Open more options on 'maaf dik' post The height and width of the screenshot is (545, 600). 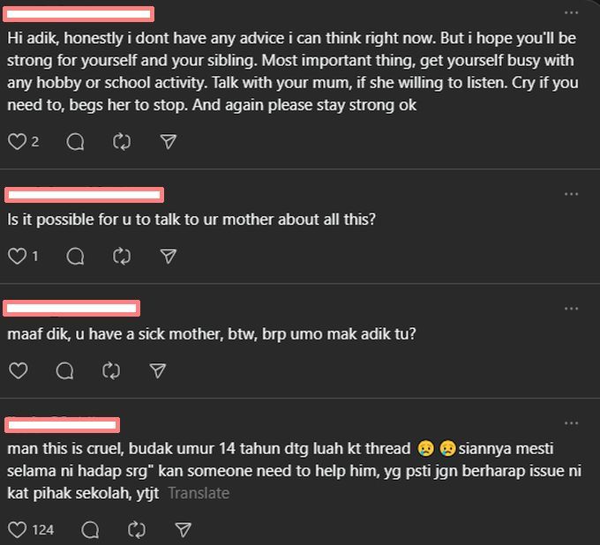coord(572,309)
